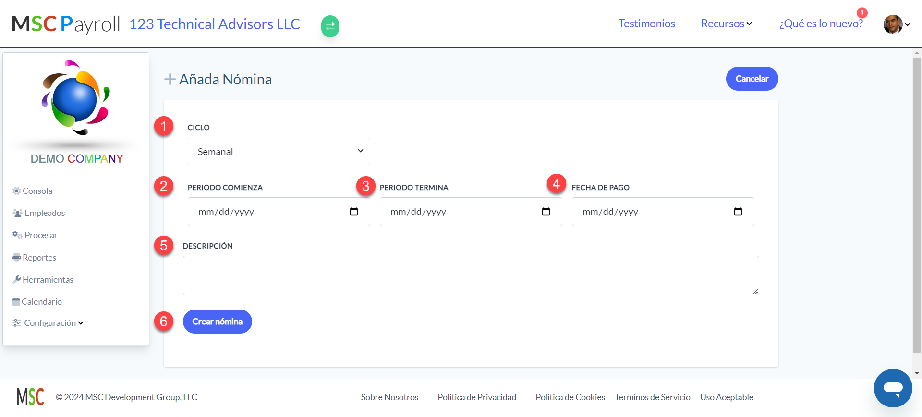Screen dimensions: 922x417
Task: Open calendar picker for Fecha de Pago
Action: click(738, 212)
